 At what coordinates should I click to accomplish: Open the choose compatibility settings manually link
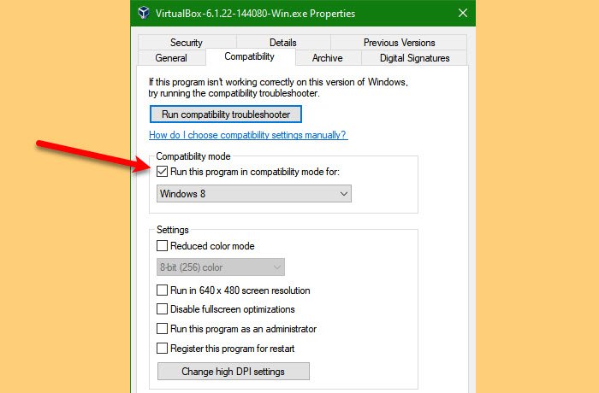click(x=248, y=135)
